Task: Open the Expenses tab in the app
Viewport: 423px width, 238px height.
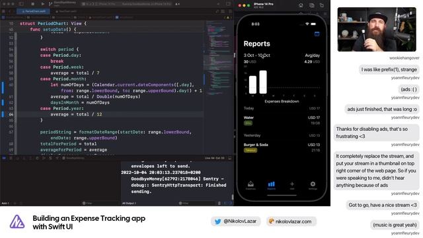Action: (x=250, y=185)
